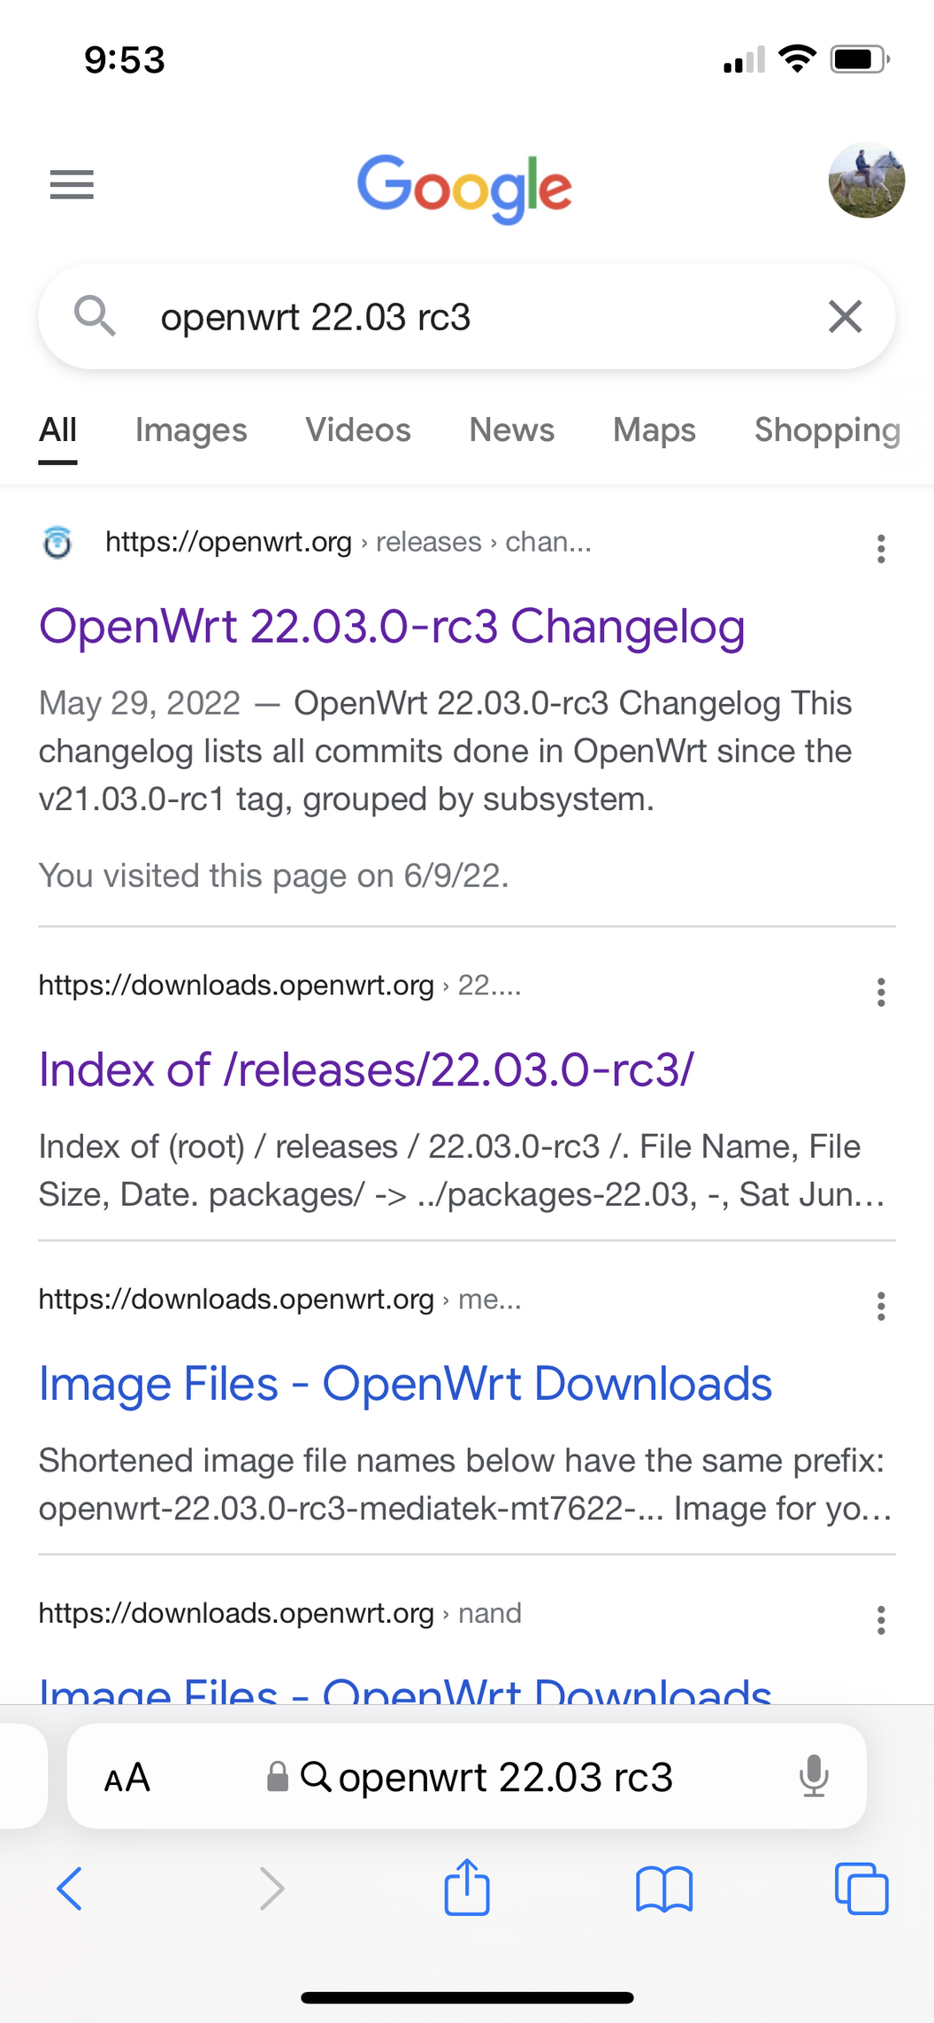Open the Google account profile picture
Screen dimensions: 934x2023
click(x=866, y=180)
